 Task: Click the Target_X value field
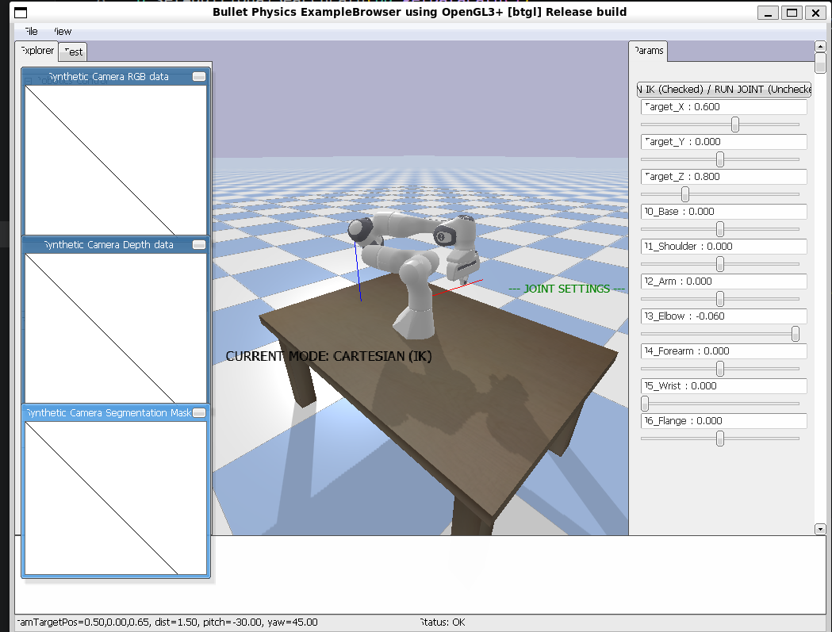724,107
